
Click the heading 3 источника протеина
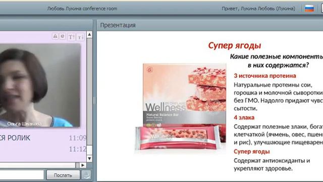(x=265, y=76)
